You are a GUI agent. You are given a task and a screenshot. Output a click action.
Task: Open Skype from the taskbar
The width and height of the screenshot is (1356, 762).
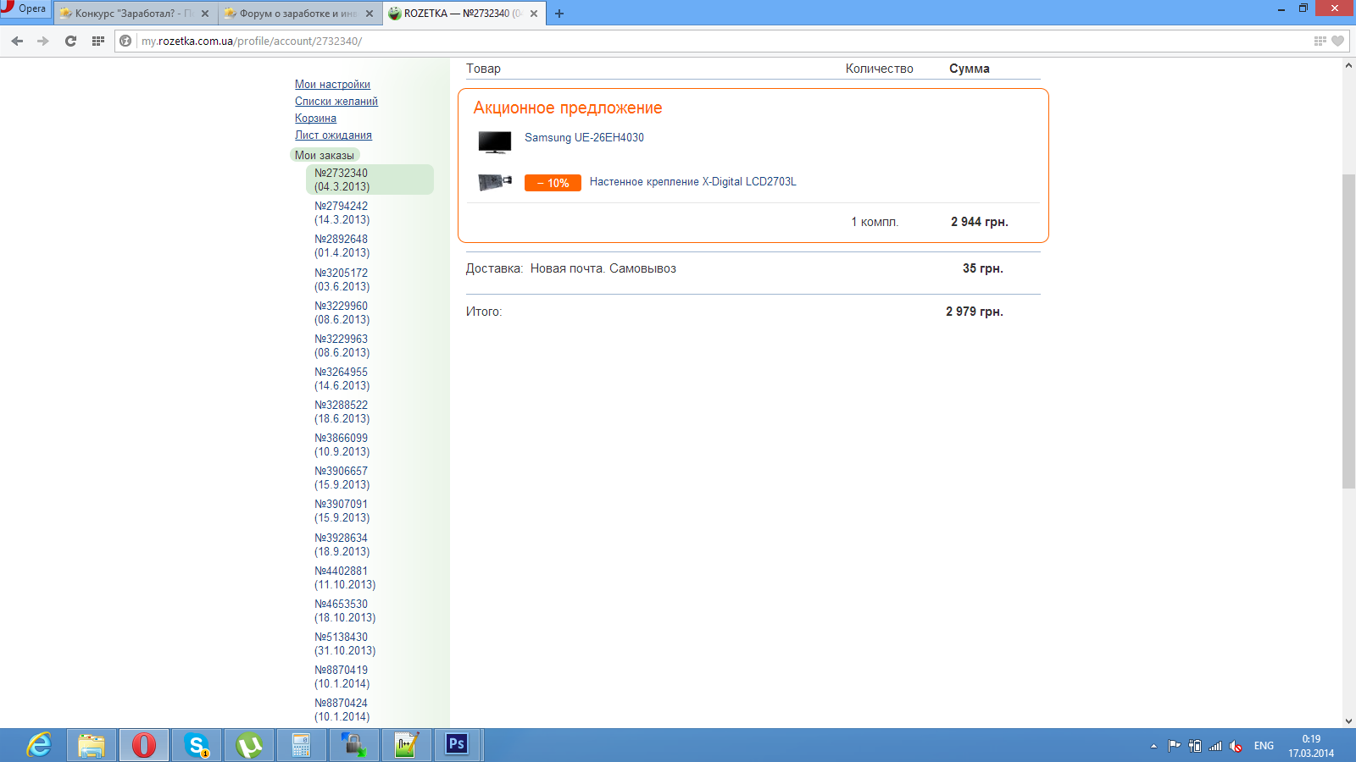[x=197, y=745]
